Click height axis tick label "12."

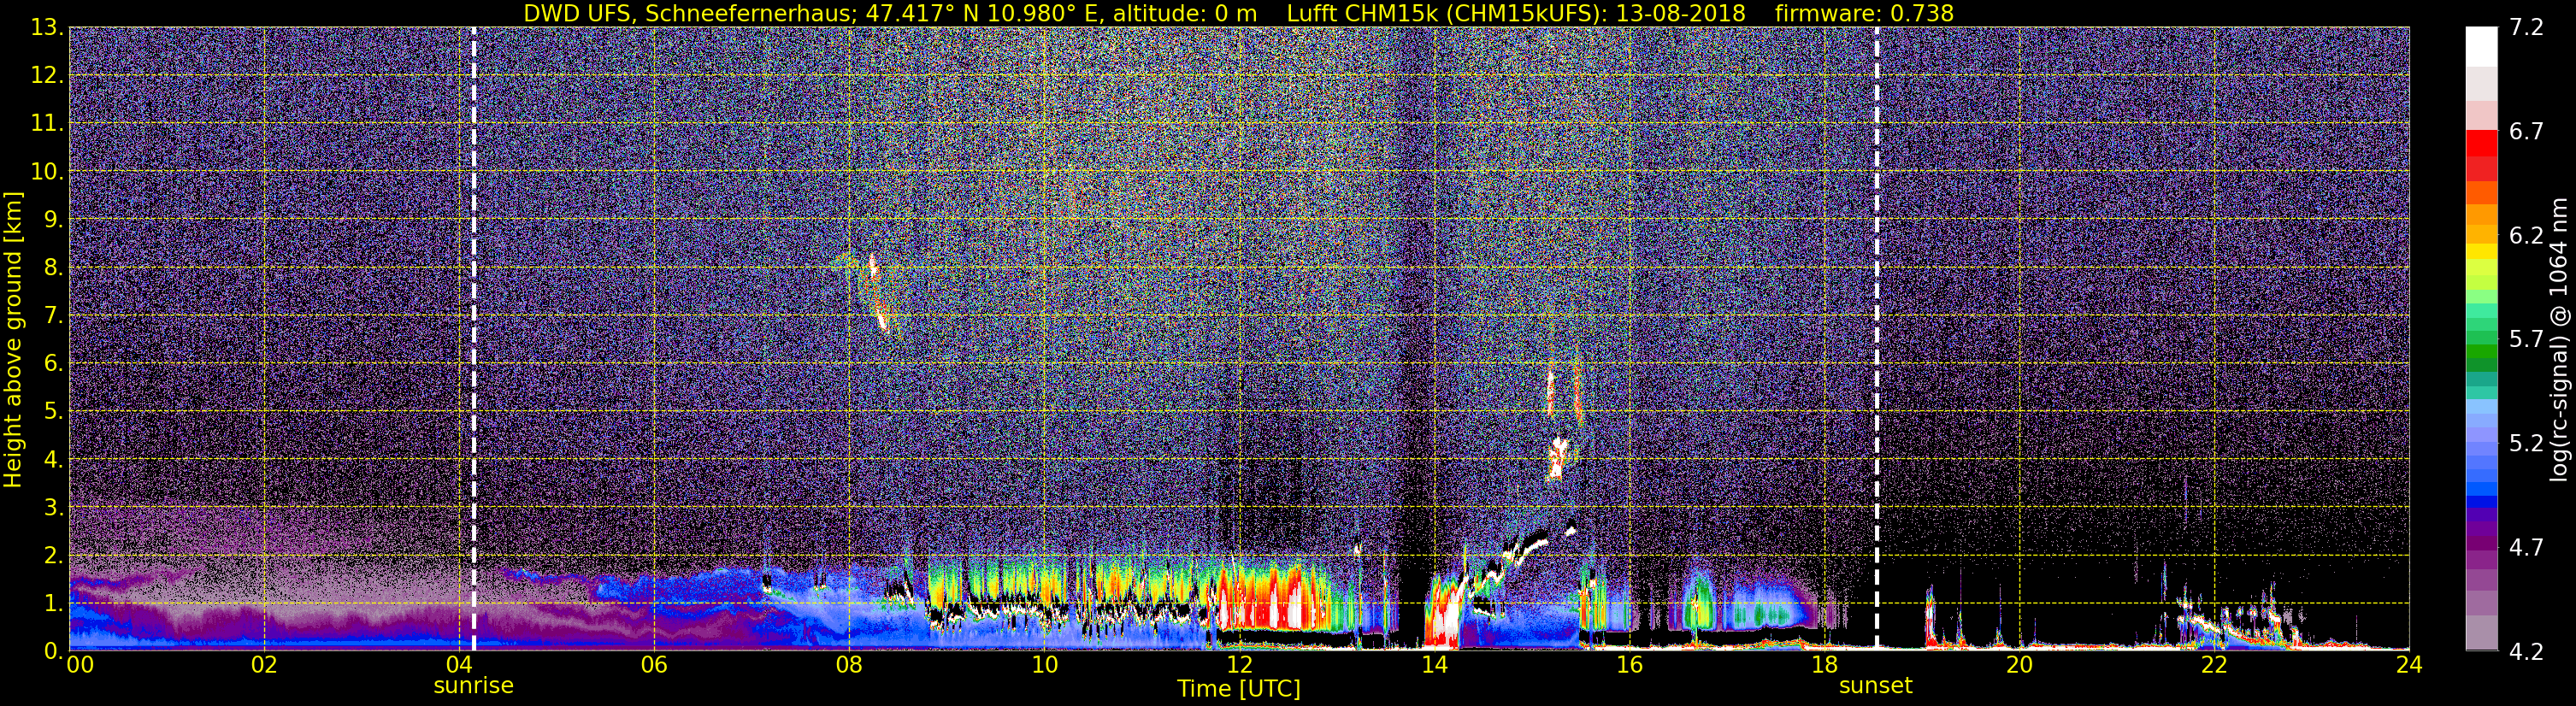tap(47, 75)
